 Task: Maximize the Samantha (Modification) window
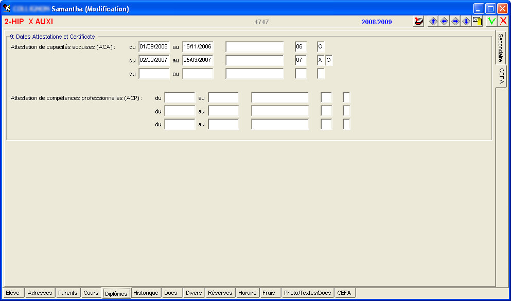490,8
